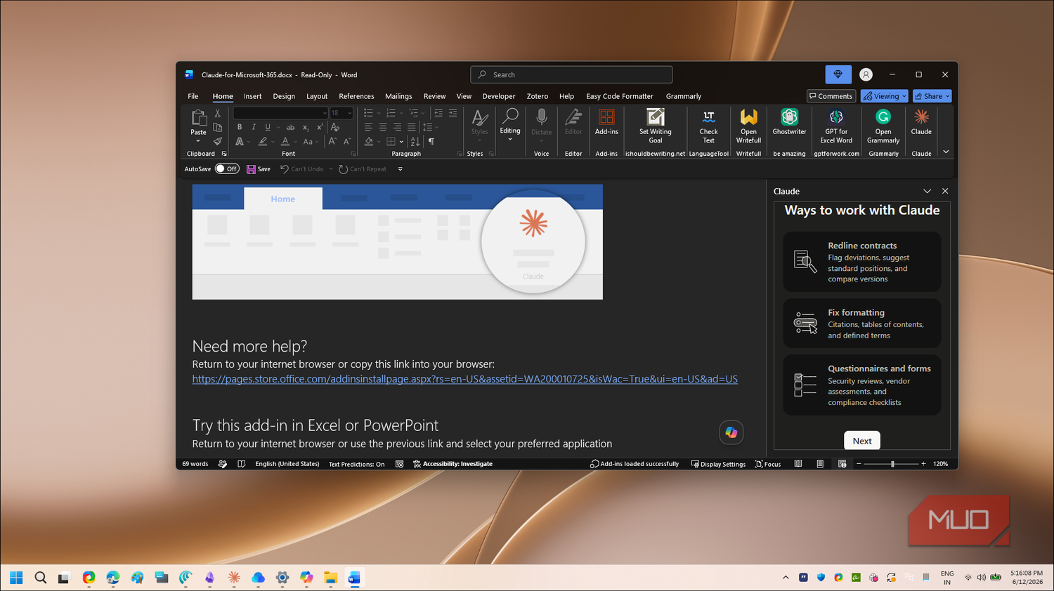Launch the Ghostwriter add-in

[x=789, y=124]
